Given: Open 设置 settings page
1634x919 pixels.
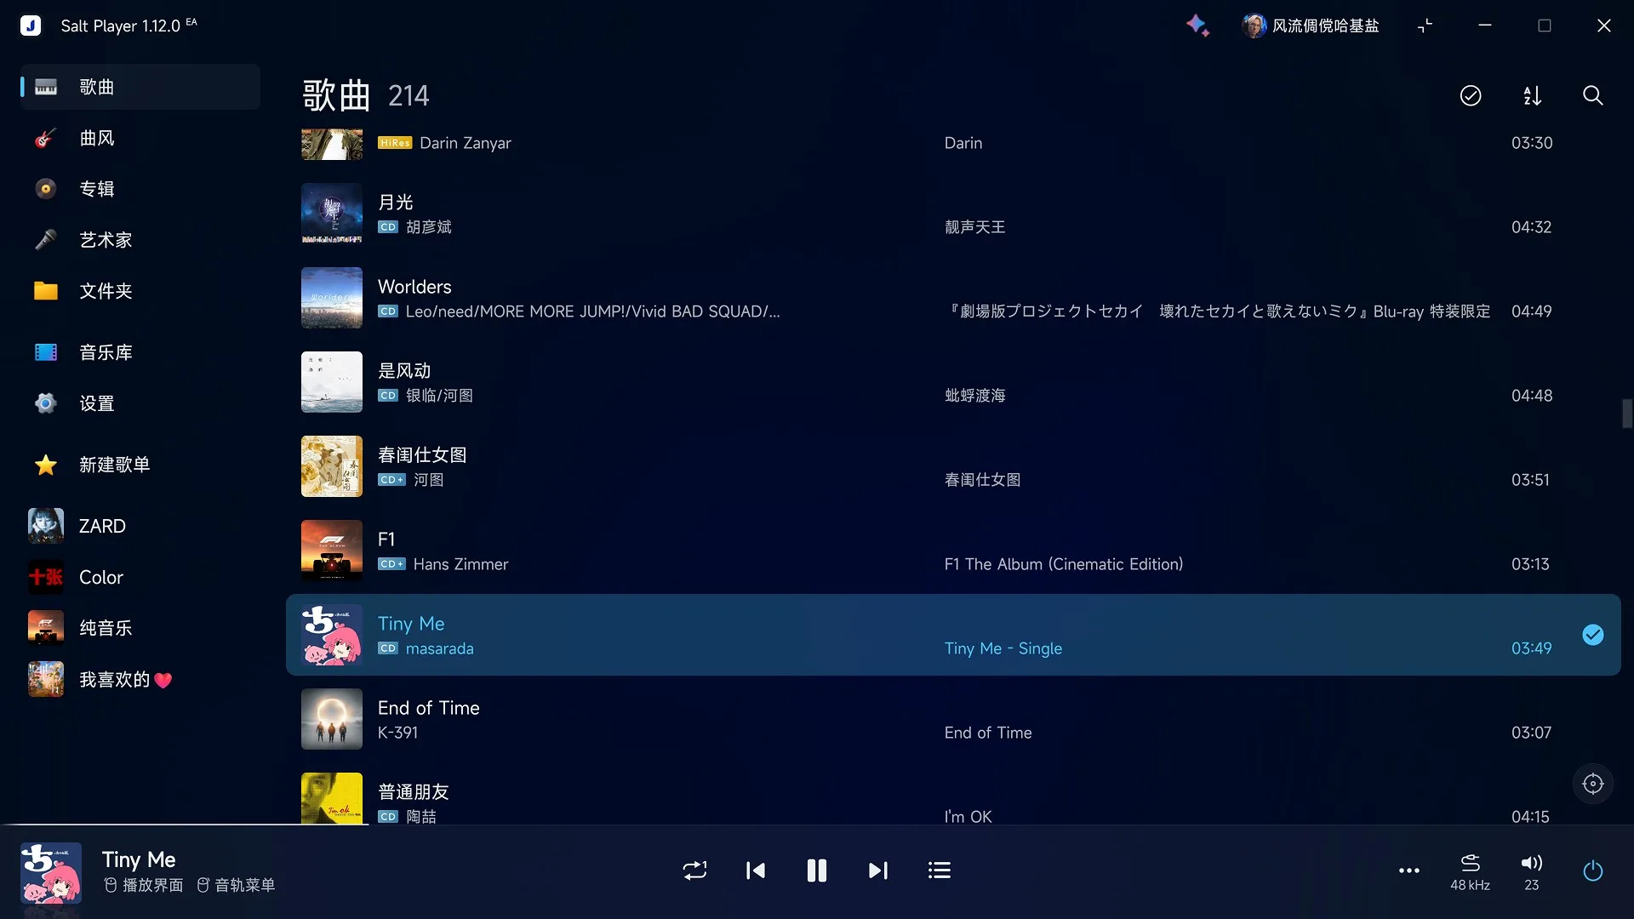Looking at the screenshot, I should coord(140,403).
